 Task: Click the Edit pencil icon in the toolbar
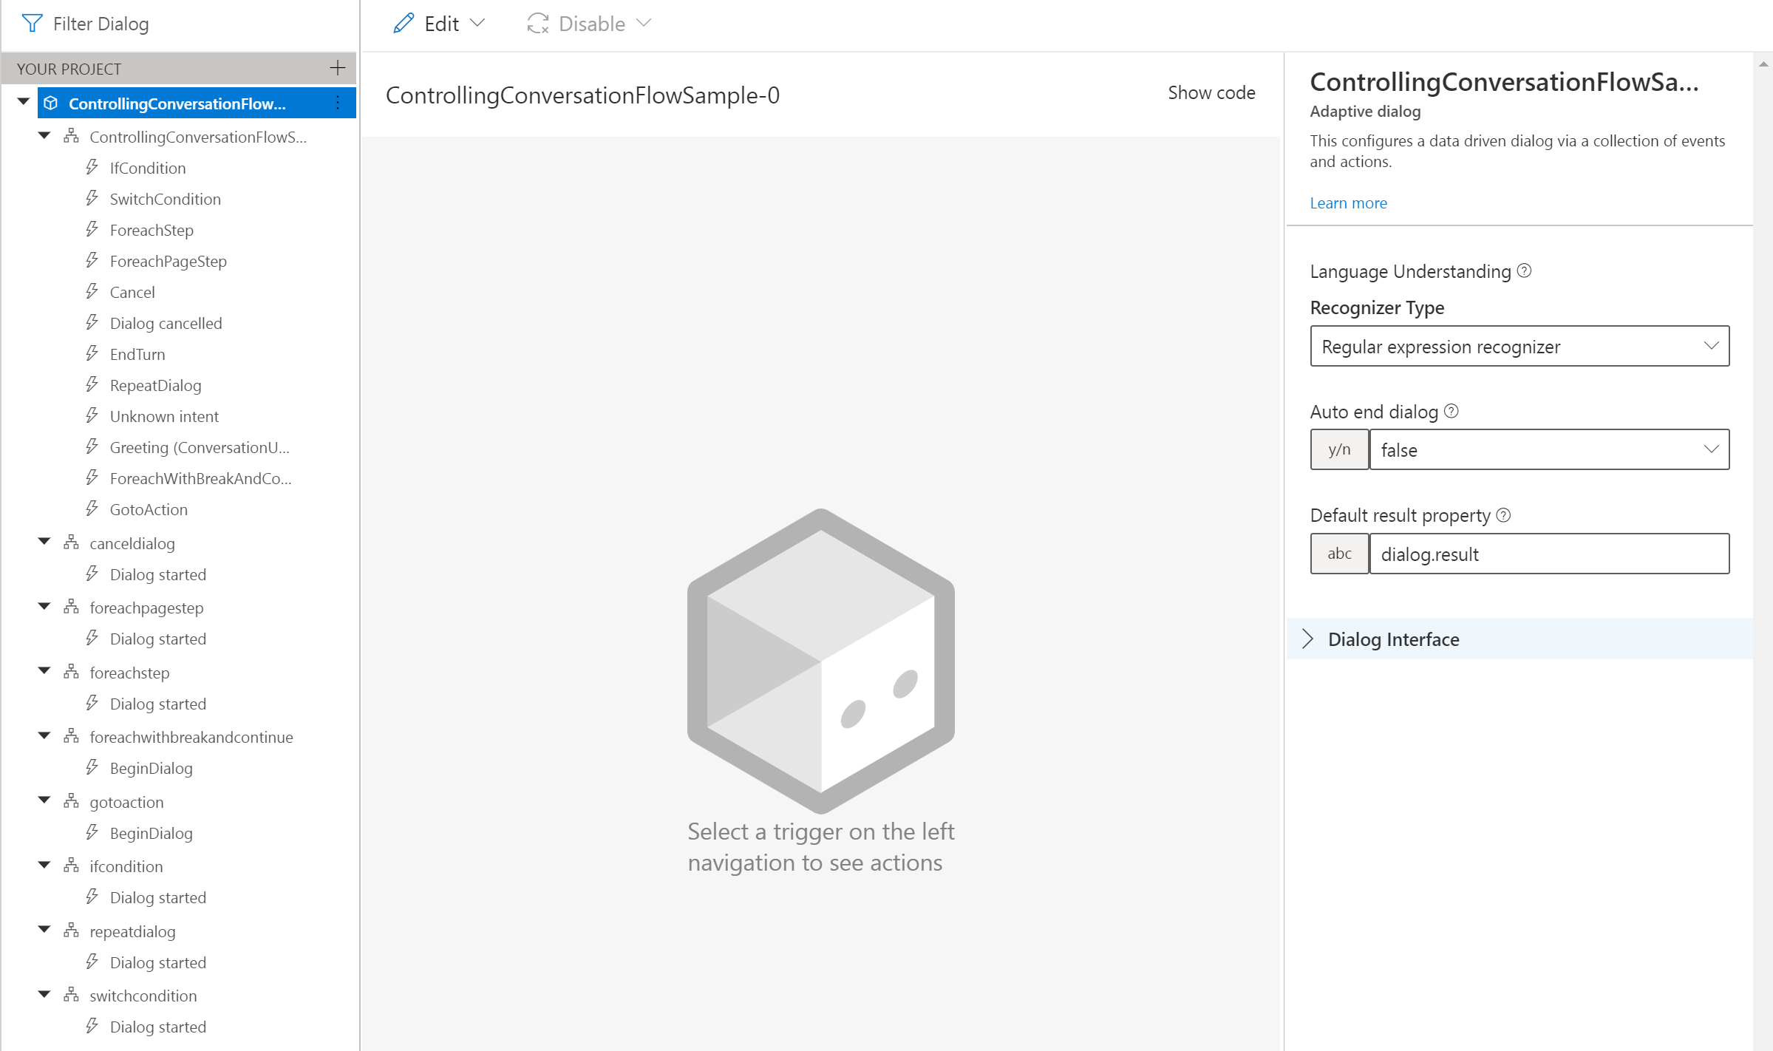[403, 23]
